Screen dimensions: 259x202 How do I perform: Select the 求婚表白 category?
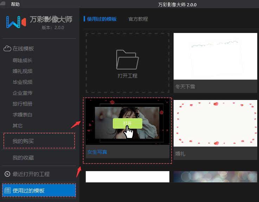[22, 115]
